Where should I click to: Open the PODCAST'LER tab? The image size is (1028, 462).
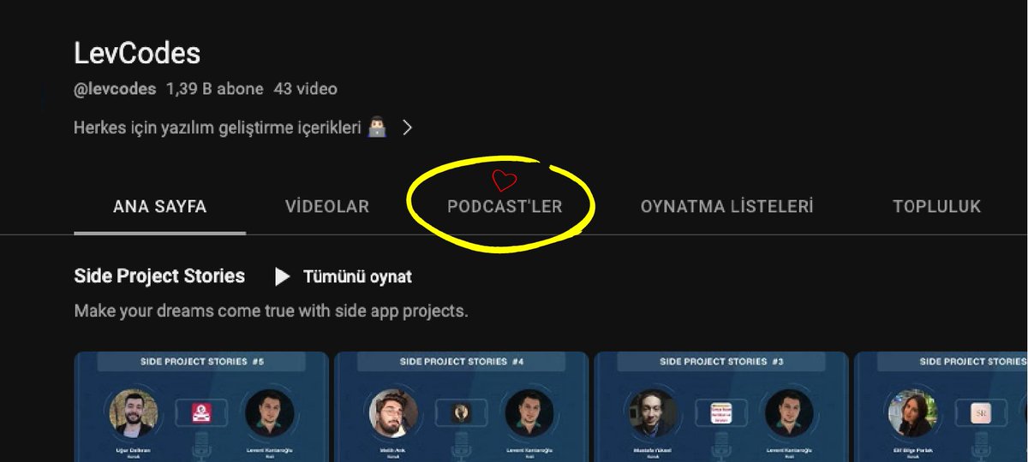click(x=505, y=207)
